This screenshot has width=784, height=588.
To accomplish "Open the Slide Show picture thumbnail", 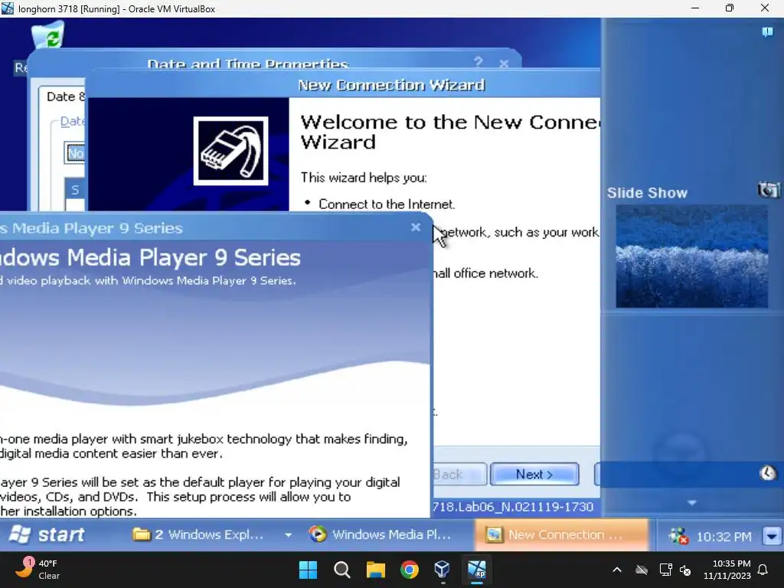I will [x=691, y=256].
